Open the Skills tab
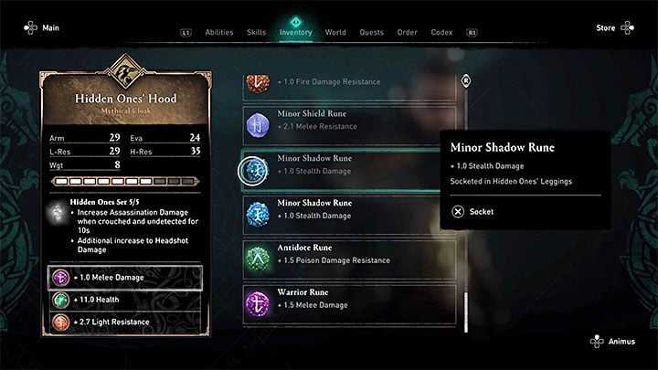This screenshot has height=370, width=658. point(257,32)
